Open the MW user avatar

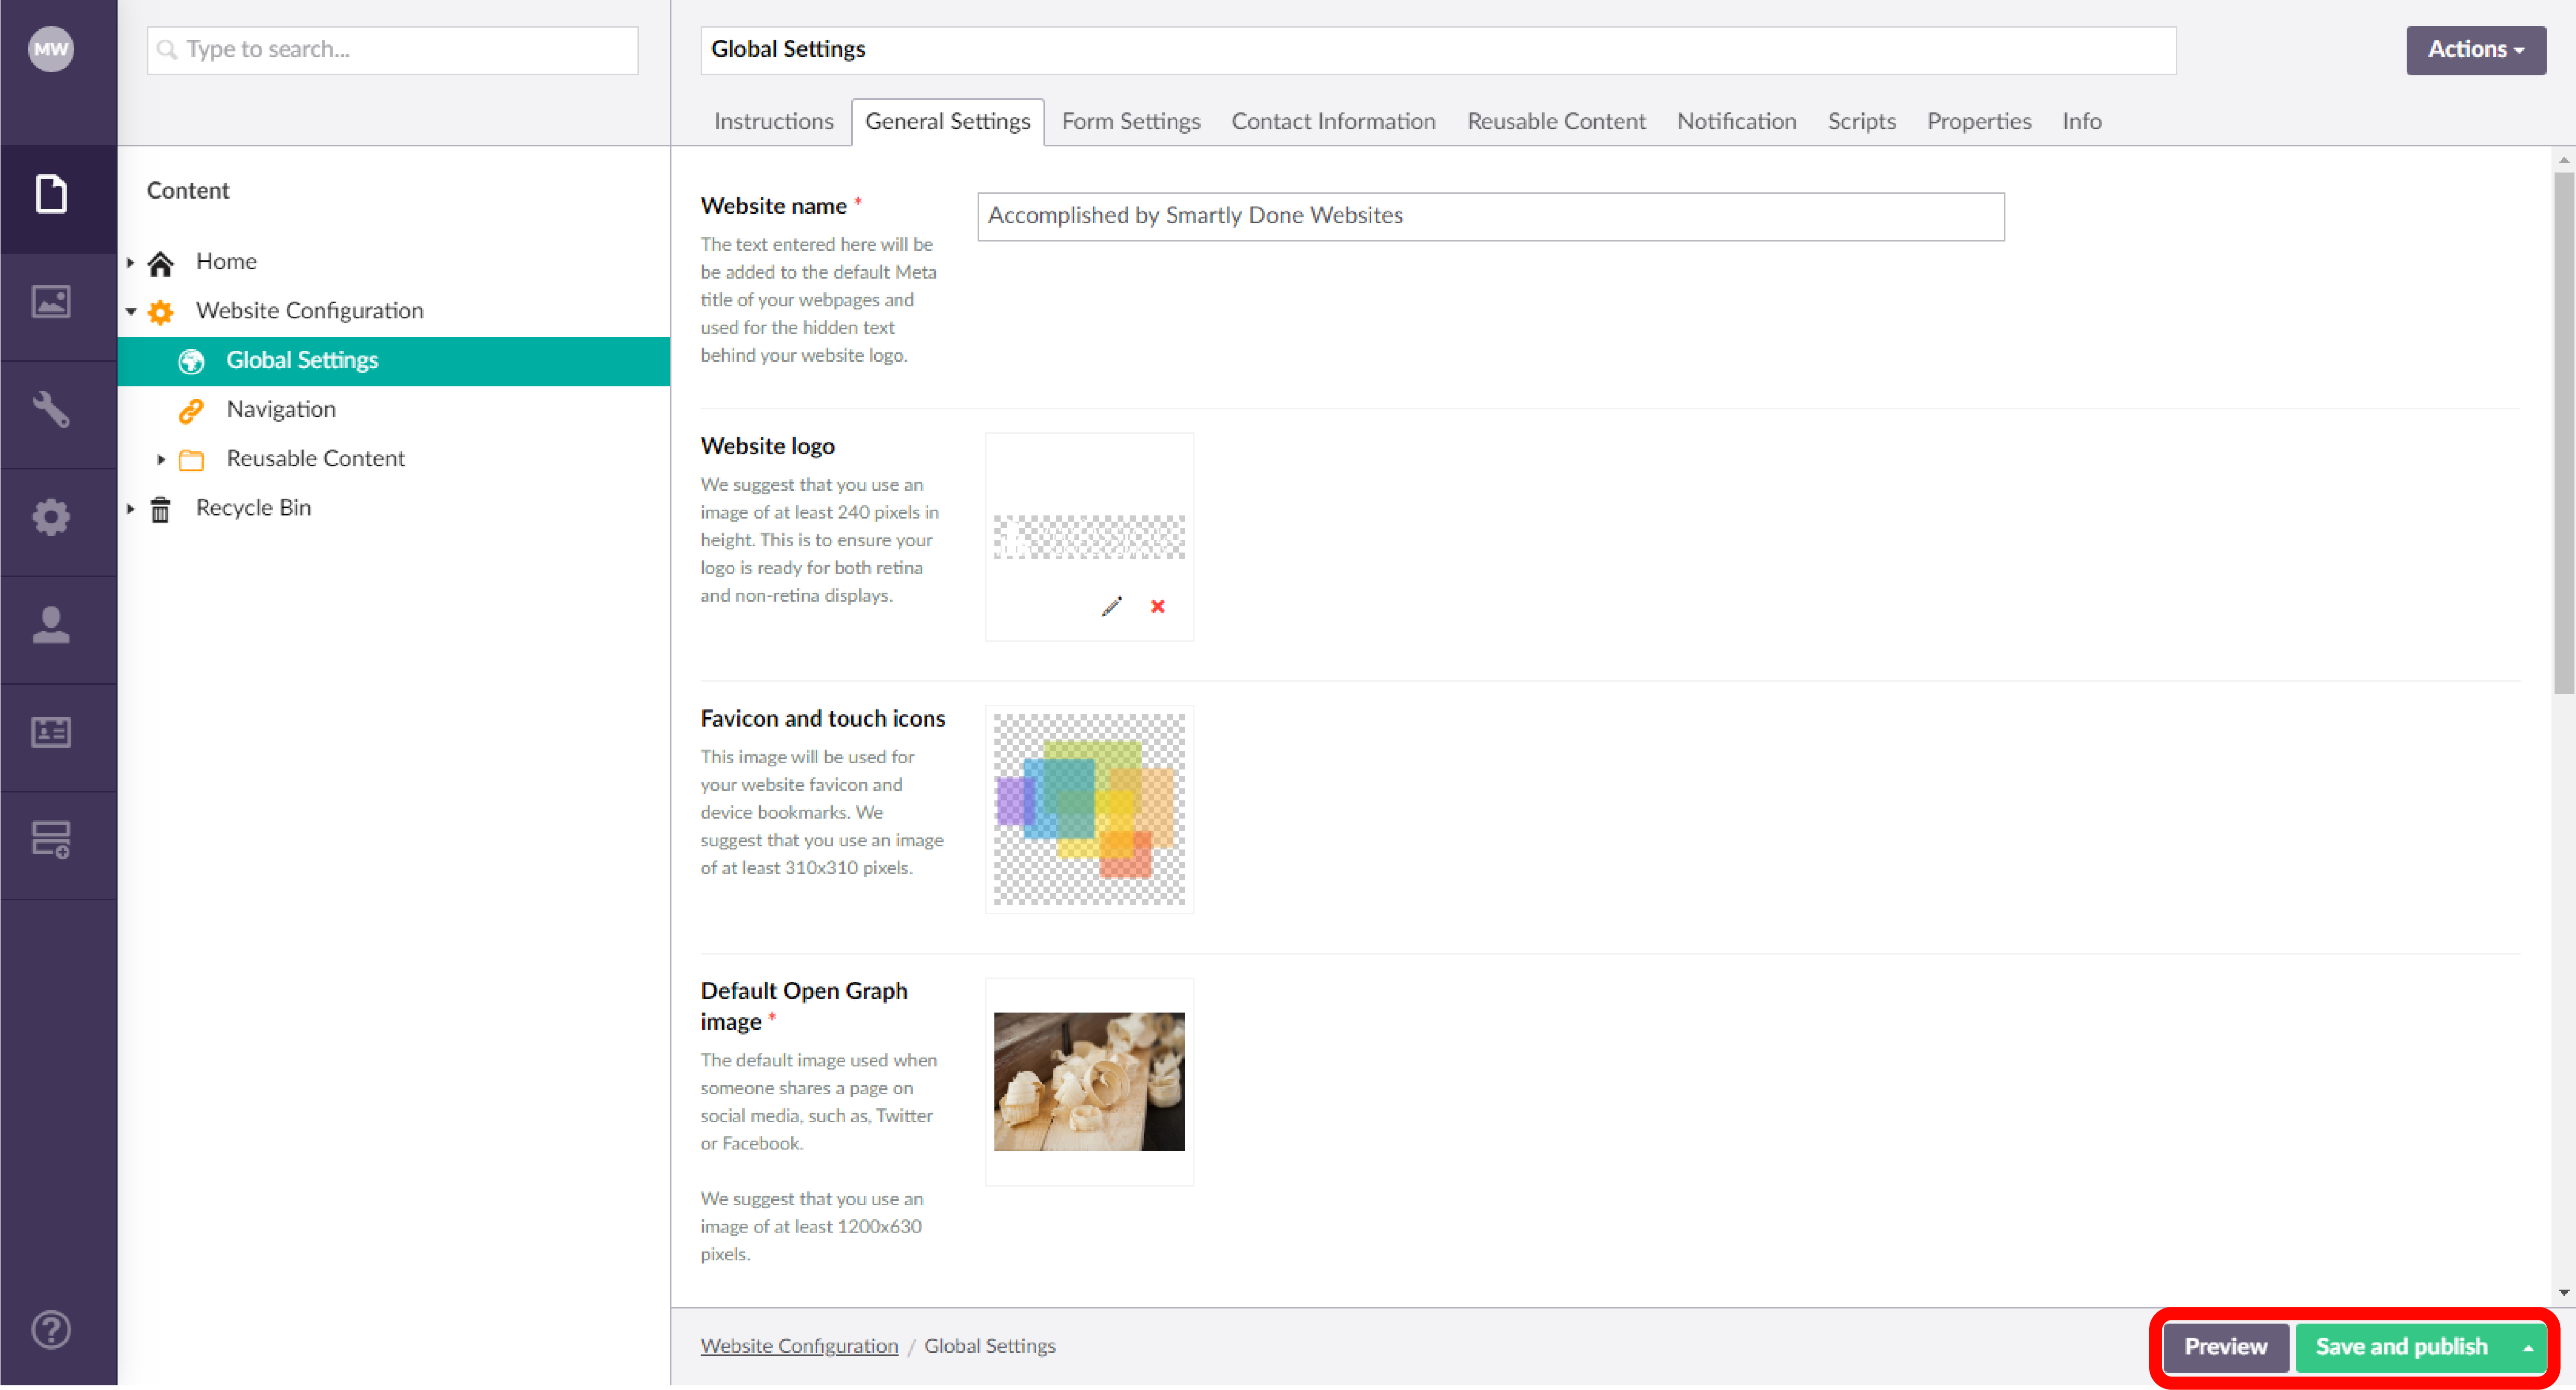pos(51,49)
